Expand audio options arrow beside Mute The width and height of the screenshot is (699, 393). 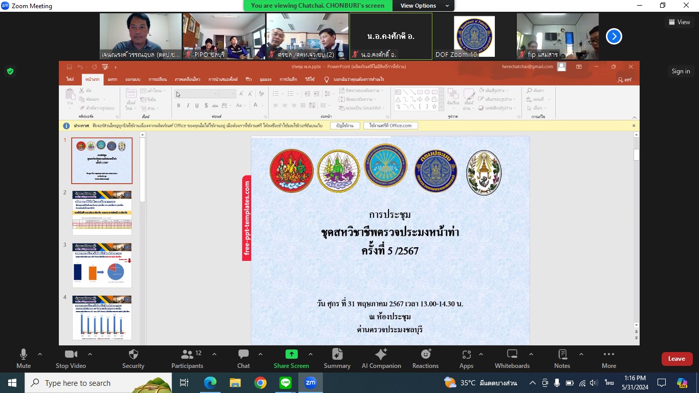[40, 354]
